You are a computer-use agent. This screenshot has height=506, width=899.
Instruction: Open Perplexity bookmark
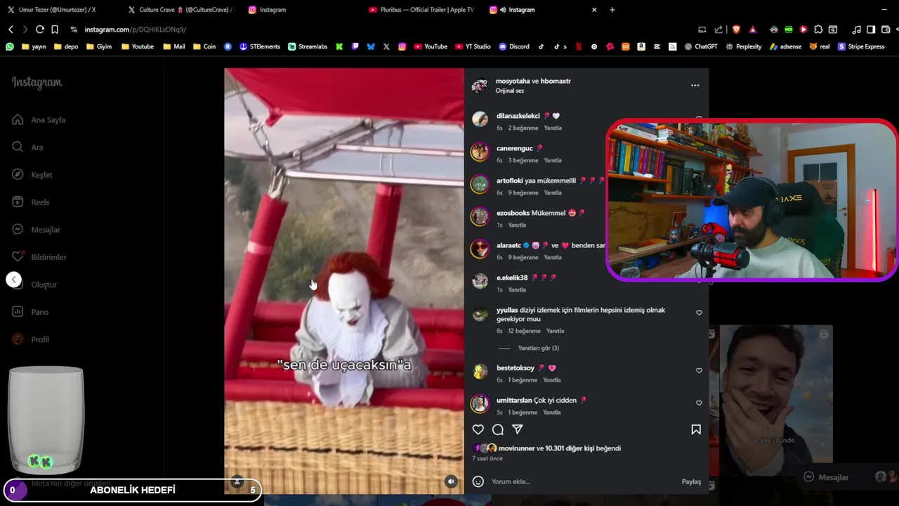pos(743,46)
